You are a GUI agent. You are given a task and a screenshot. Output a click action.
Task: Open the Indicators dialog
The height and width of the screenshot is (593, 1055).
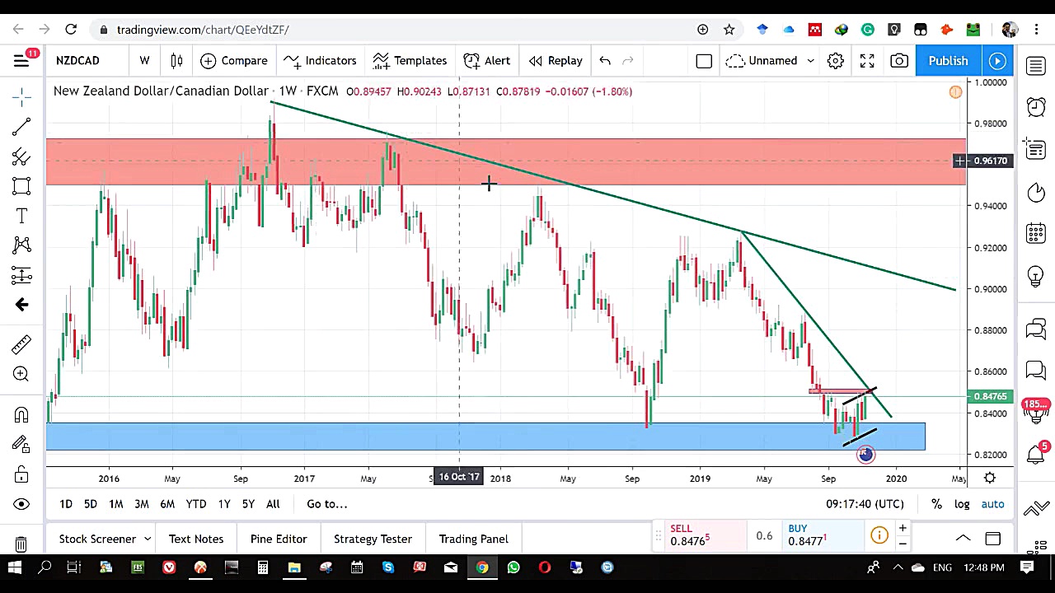pyautogui.click(x=320, y=61)
